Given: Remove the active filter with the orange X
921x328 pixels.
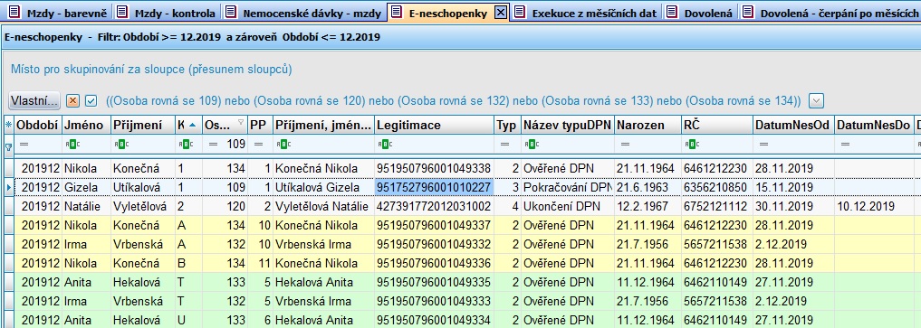Looking at the screenshot, I should (72, 100).
